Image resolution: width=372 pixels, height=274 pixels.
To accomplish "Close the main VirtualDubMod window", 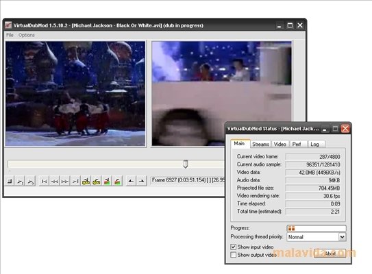I will 300,25.
